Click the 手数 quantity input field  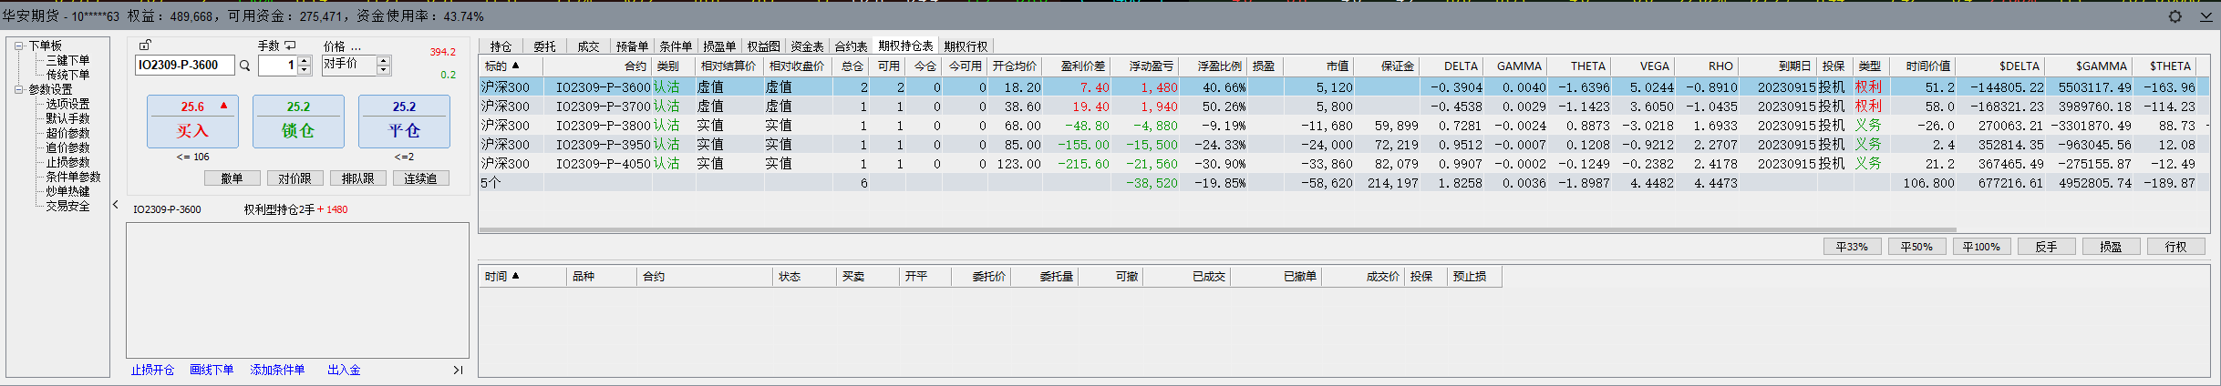click(279, 65)
